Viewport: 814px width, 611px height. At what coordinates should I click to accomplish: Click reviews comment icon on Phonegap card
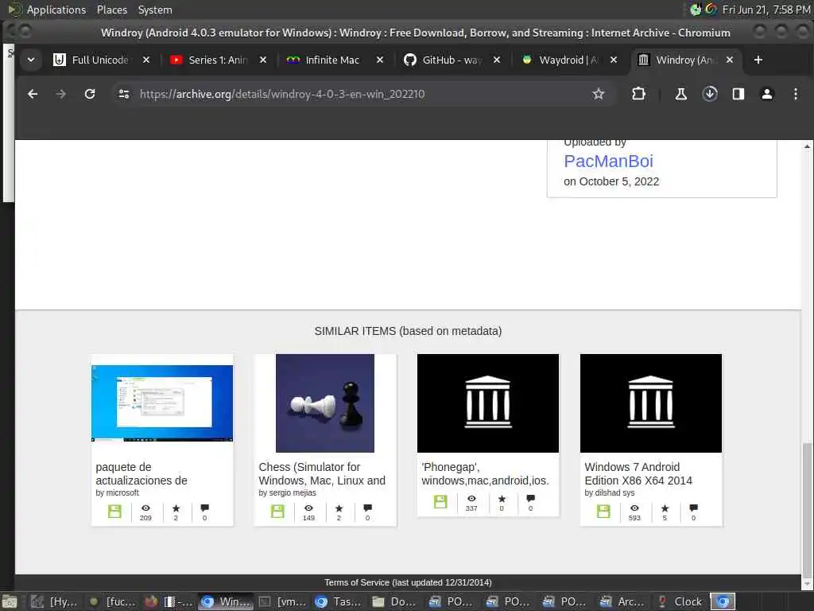tap(530, 498)
